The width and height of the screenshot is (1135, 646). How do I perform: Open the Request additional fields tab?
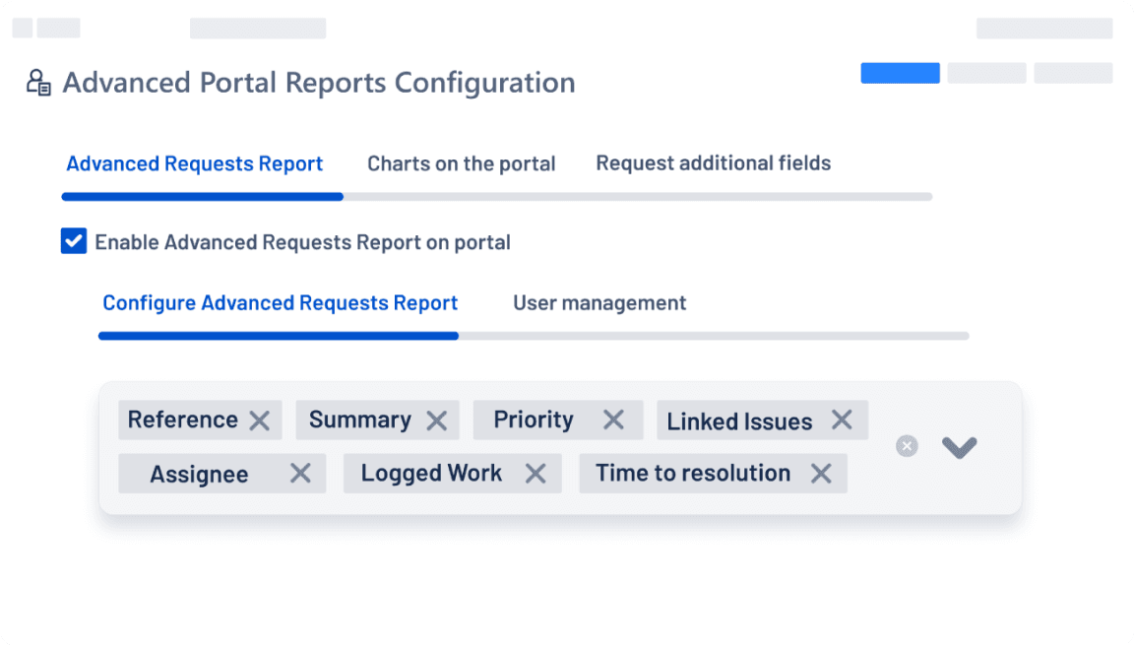pyautogui.click(x=714, y=163)
